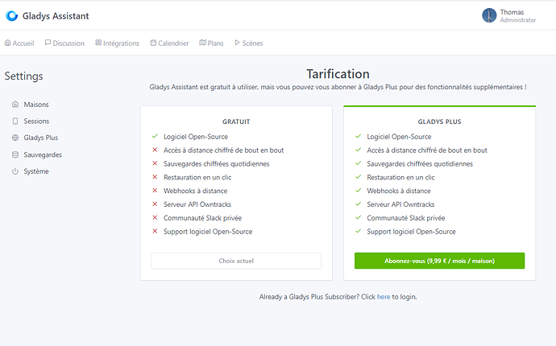
Task: Click check beside Webhooks à distance in Gladys Plus
Action: (x=358, y=191)
